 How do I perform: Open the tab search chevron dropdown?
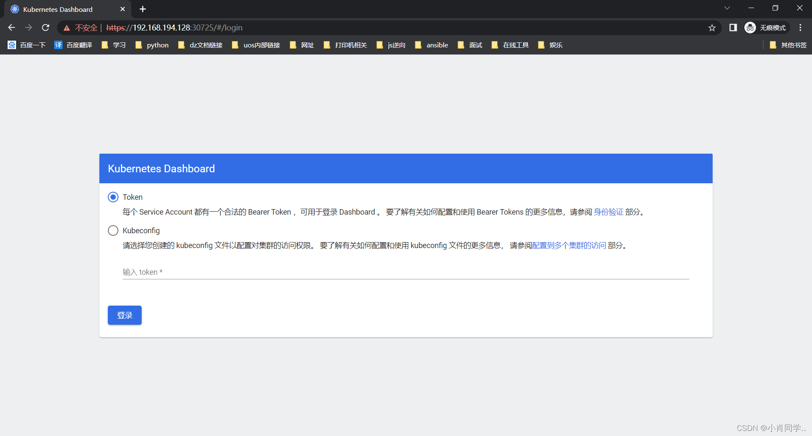click(727, 8)
